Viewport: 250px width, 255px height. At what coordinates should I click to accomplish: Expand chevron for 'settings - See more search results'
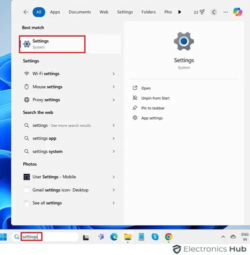[113, 125]
